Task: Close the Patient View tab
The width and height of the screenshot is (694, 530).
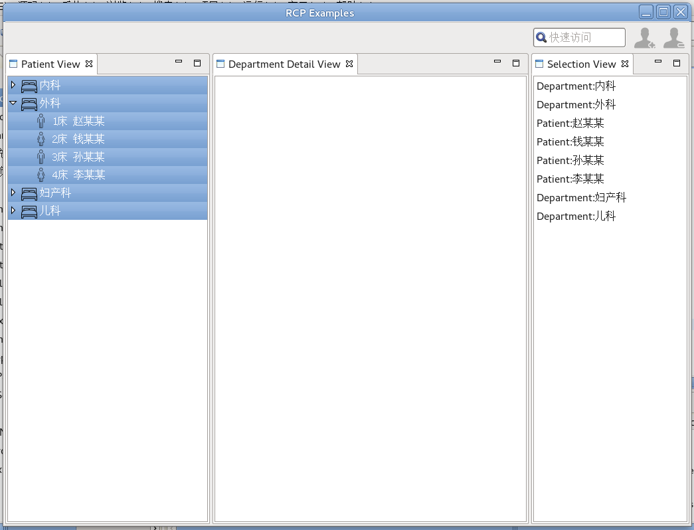Action: (x=89, y=64)
